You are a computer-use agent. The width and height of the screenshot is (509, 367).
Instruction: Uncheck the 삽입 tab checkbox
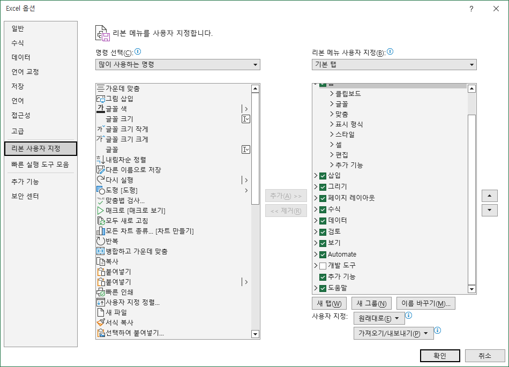[x=323, y=176]
